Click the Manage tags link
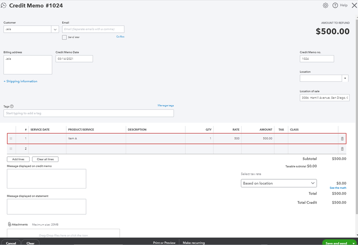This screenshot has height=245, width=358. point(166,106)
